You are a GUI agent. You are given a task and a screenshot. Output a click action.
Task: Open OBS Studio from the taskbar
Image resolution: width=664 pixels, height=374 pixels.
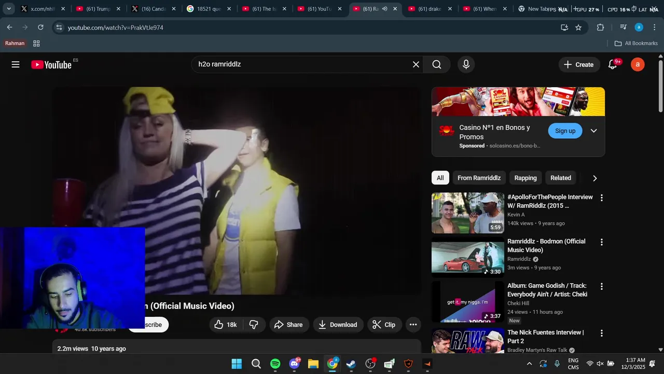(x=370, y=364)
